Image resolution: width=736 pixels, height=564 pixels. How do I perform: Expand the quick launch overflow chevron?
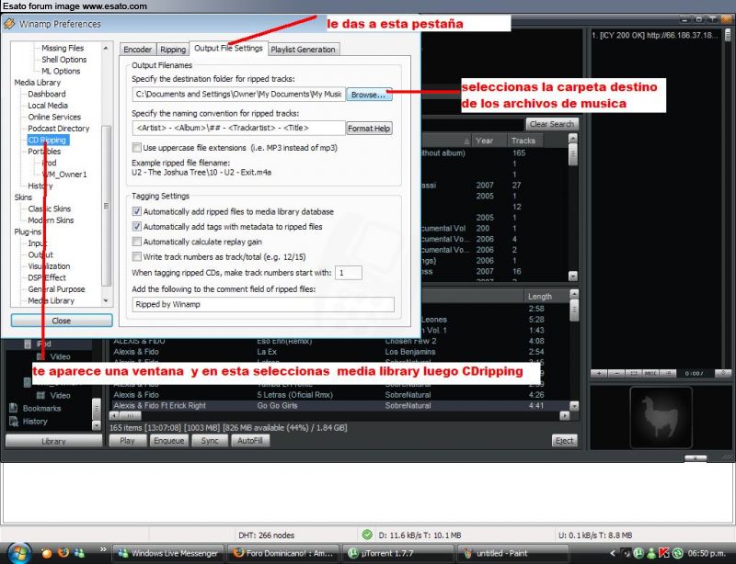click(x=103, y=549)
